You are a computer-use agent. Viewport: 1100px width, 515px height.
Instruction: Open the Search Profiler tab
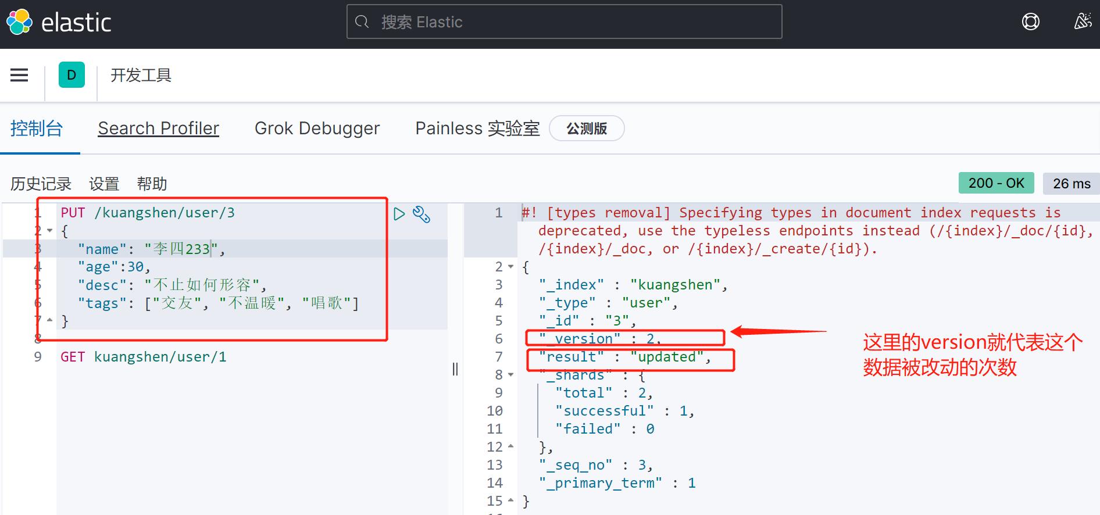[158, 128]
